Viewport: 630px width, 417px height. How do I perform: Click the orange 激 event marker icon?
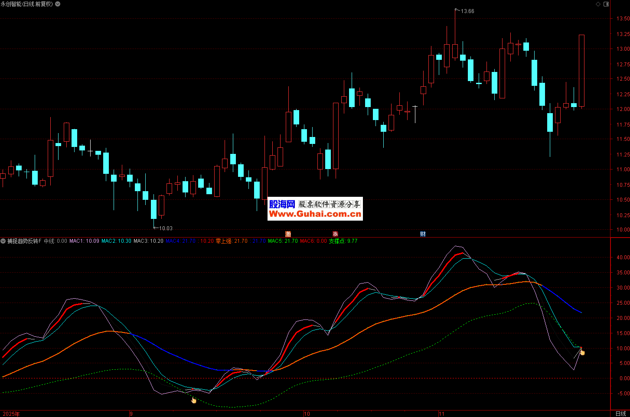pos(288,234)
